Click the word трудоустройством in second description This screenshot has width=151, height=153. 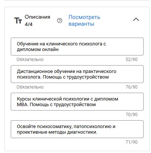[88, 77]
